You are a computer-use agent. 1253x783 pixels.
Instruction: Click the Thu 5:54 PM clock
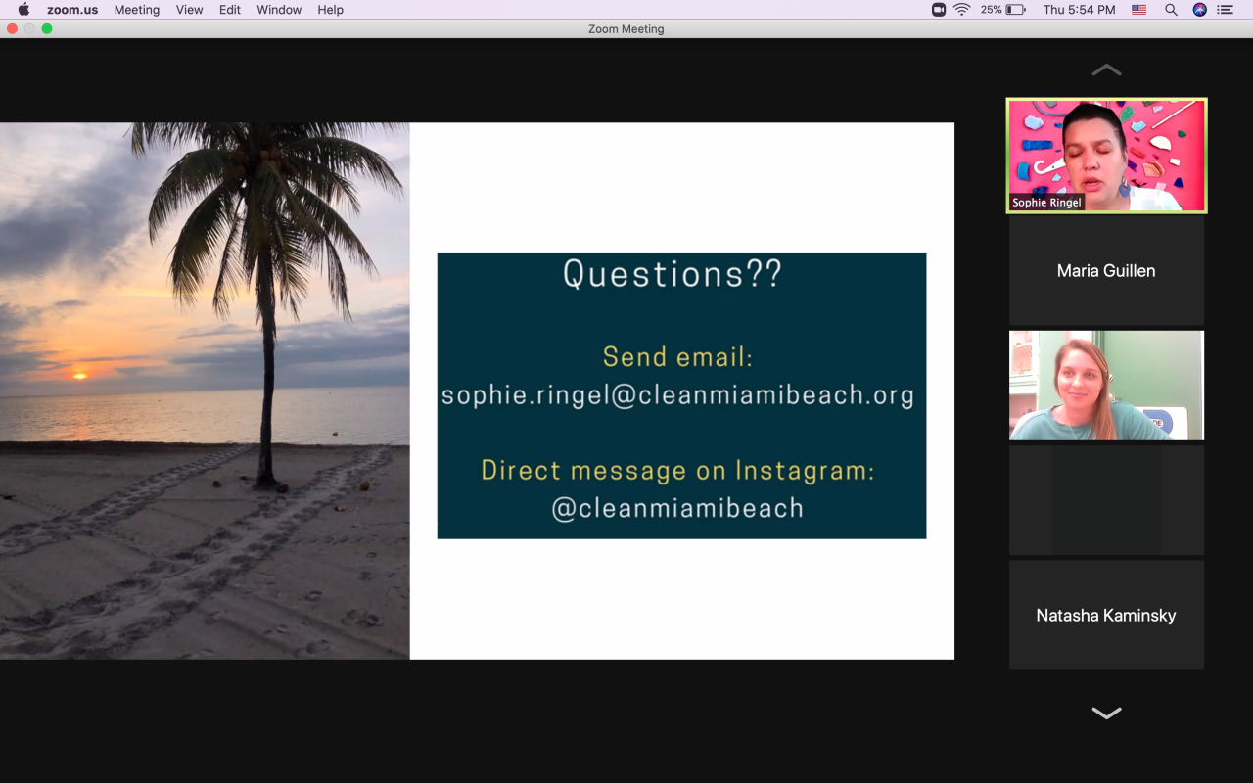[1079, 10]
